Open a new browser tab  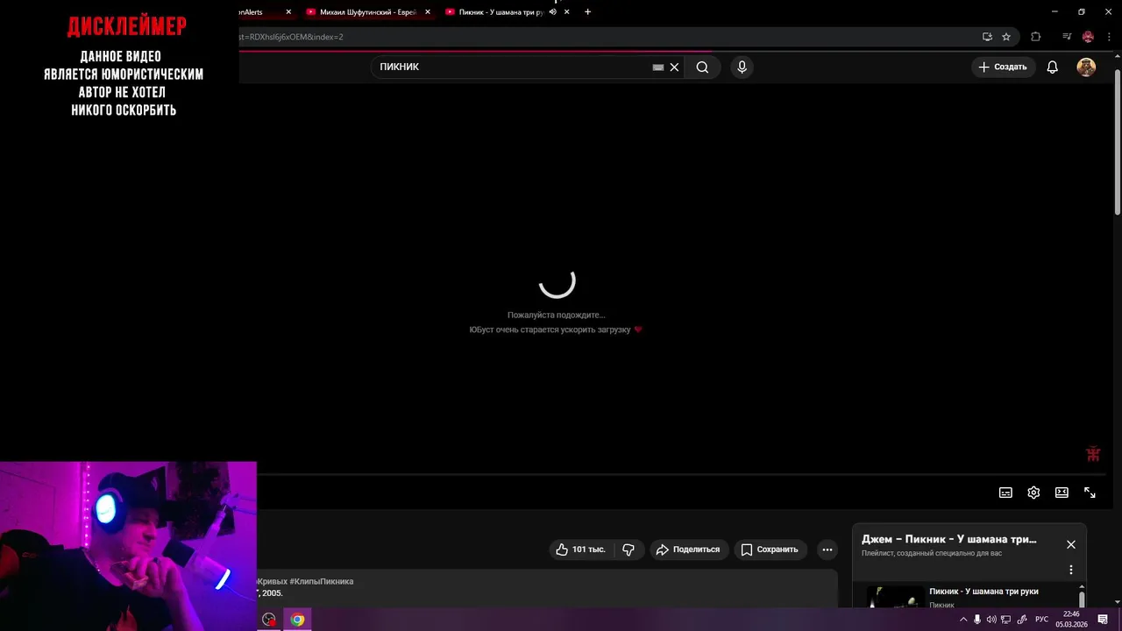(587, 12)
